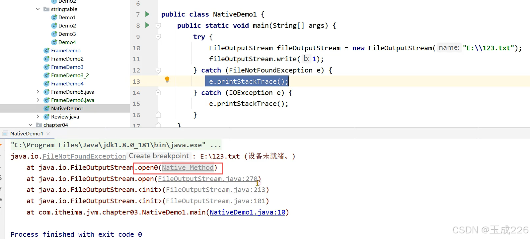Click the chapter04 folder icon
Screen dimensions: 530x239
[39, 125]
